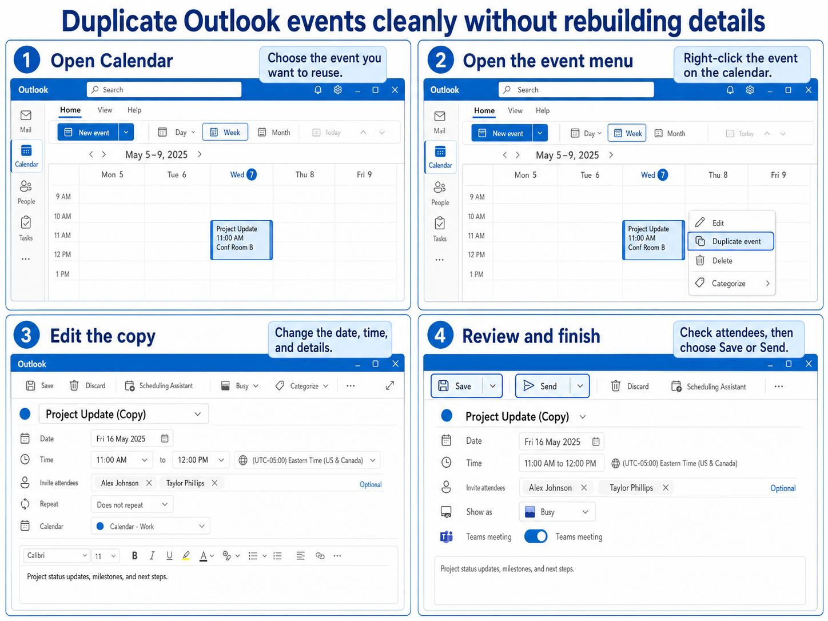The height and width of the screenshot is (621, 828).
Task: Click the notification bell in step 1 Outlook
Action: coord(318,90)
